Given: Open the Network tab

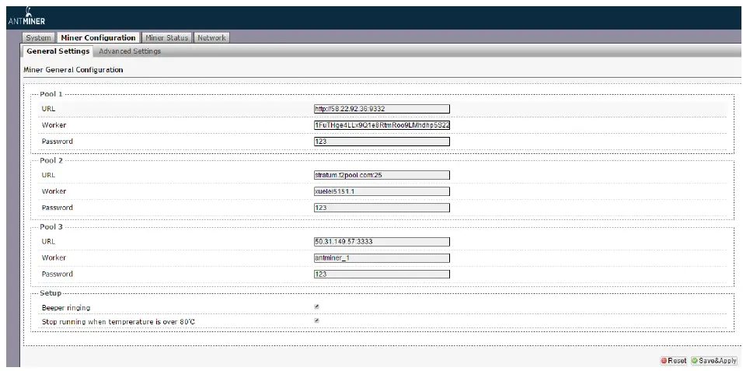Looking at the screenshot, I should click(212, 38).
